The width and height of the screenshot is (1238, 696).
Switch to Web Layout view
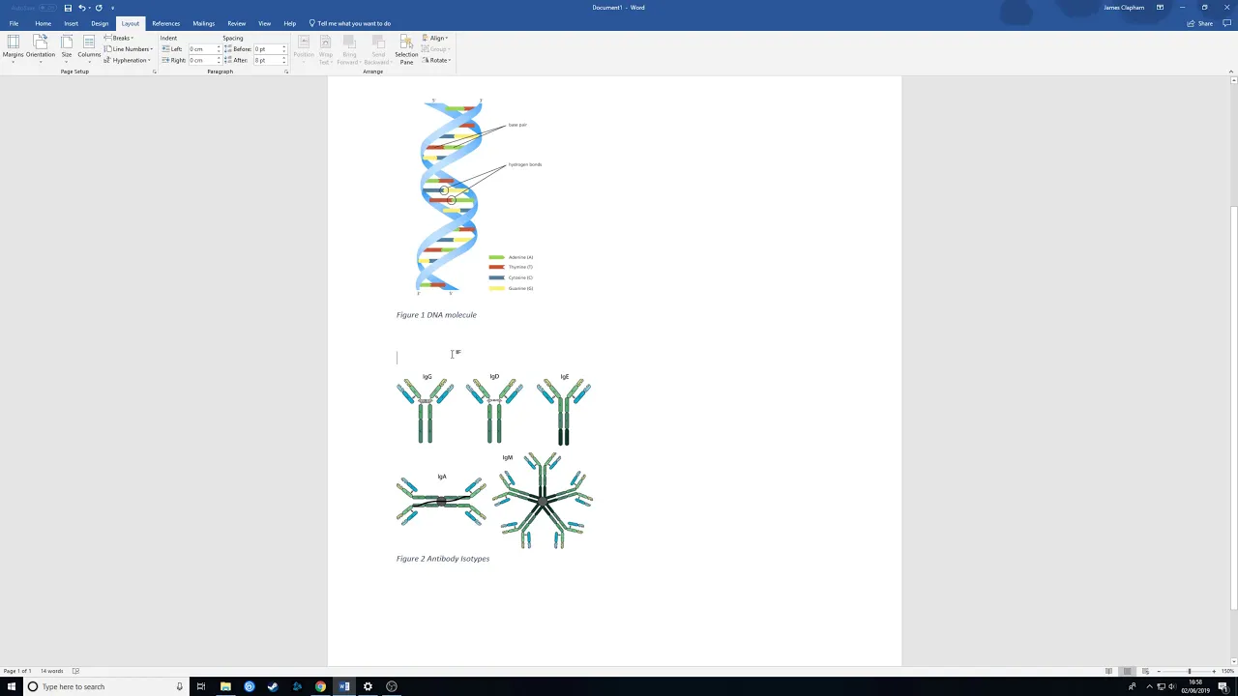pos(1145,671)
